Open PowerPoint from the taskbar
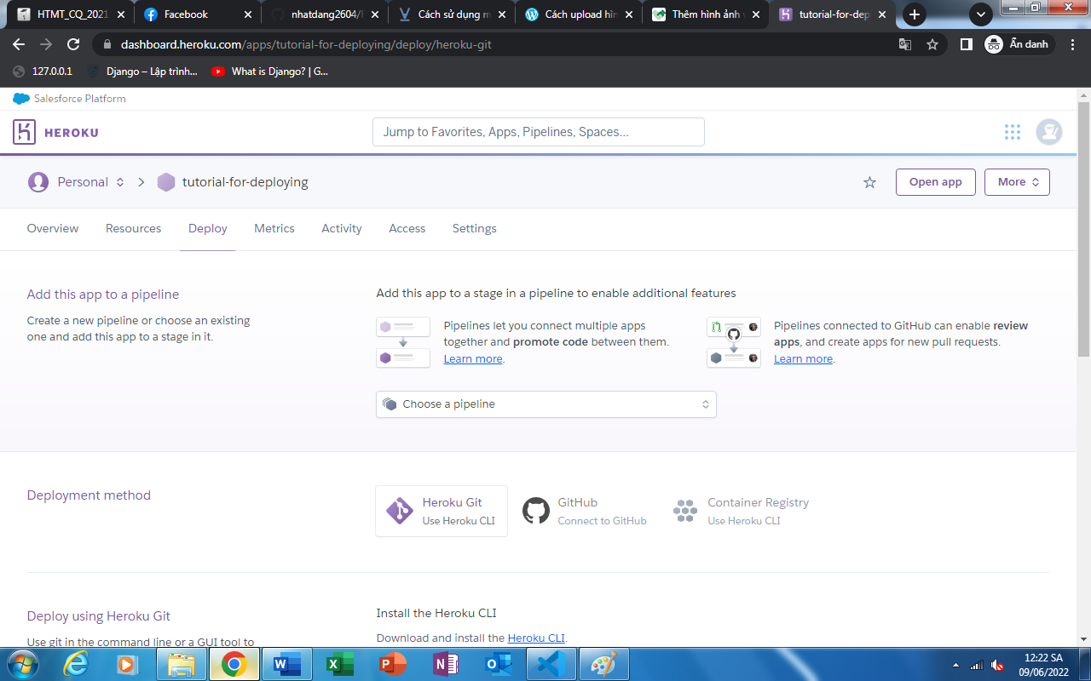The height and width of the screenshot is (681, 1091). click(x=393, y=664)
